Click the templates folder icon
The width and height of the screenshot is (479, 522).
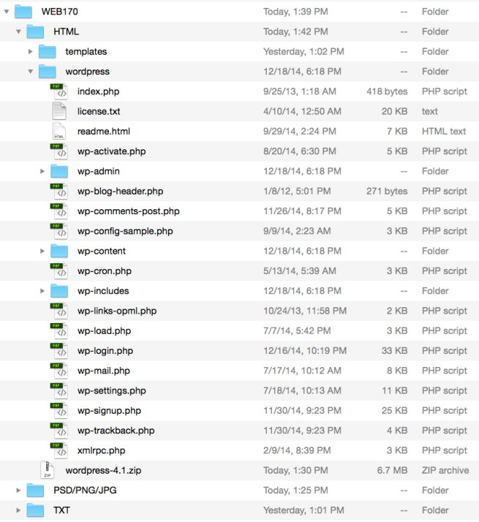[x=48, y=52]
